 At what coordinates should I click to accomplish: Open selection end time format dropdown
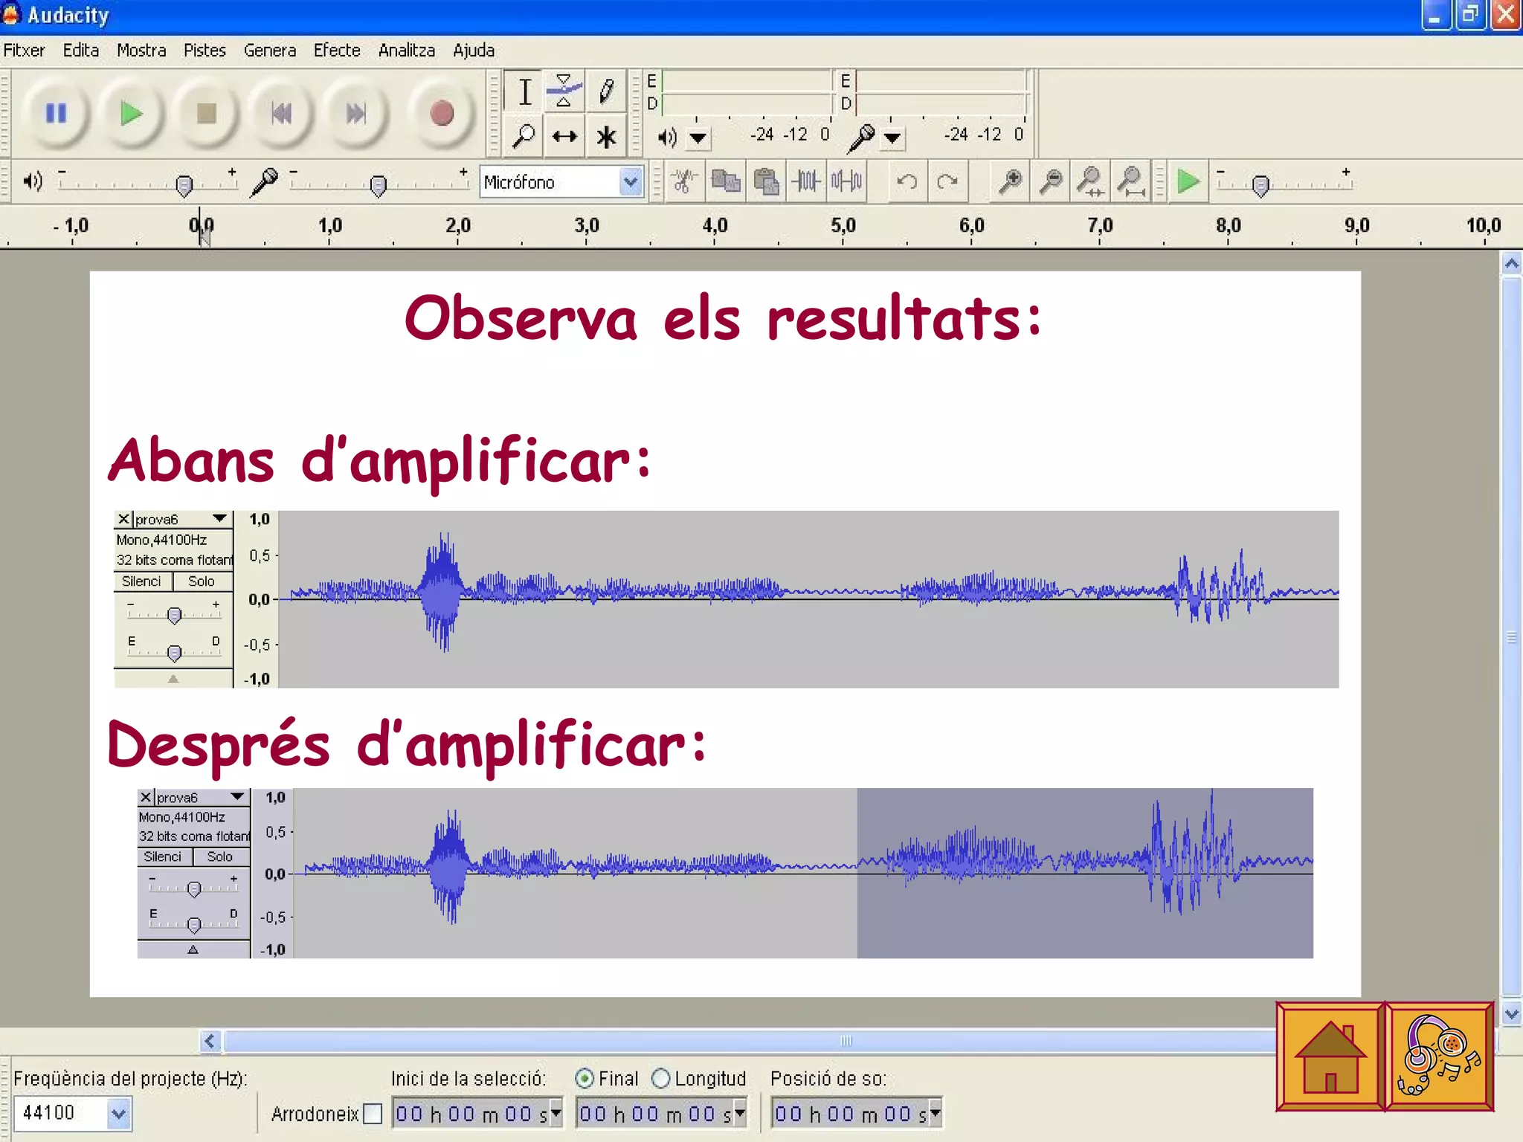point(739,1113)
